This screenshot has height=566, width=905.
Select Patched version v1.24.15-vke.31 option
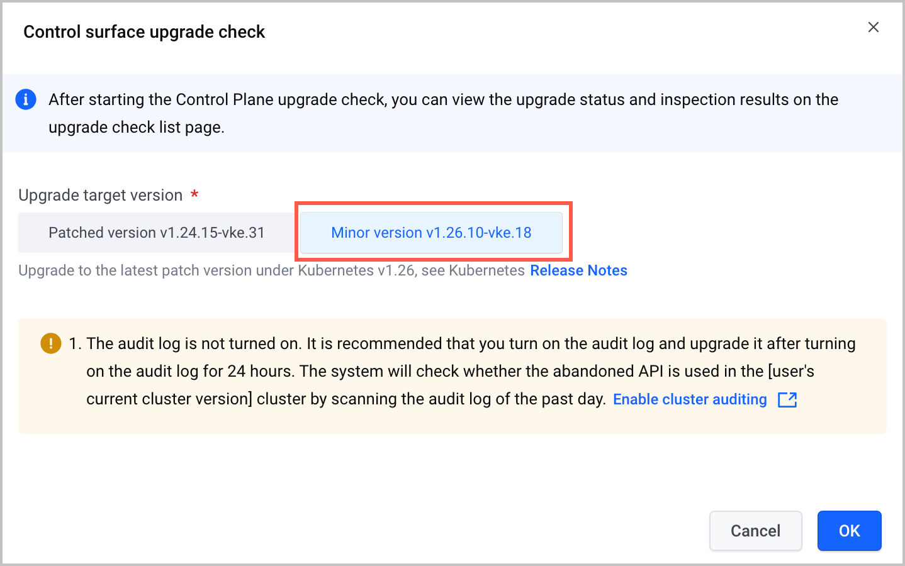click(x=157, y=233)
